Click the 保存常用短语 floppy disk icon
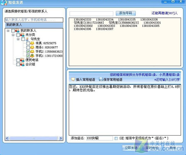The height and width of the screenshot is (155, 186). 101,79
